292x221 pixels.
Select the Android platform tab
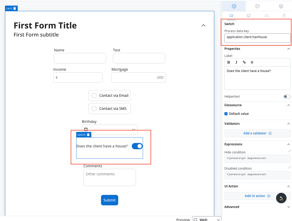[266, 16]
